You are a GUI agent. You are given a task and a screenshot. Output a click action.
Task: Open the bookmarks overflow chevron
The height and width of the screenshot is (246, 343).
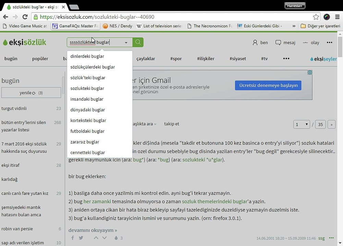294,26
